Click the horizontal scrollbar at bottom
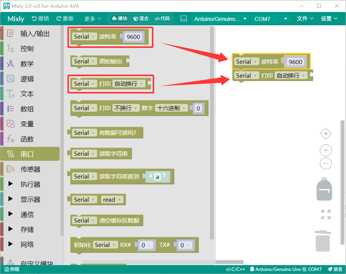Image resolution: width=346 pixels, height=274 pixels. click(163, 262)
